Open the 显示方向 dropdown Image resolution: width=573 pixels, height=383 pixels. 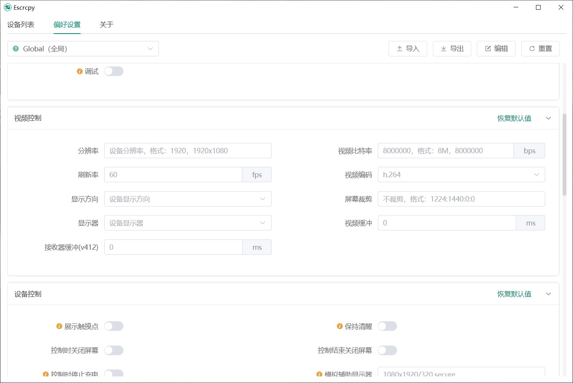coord(188,199)
